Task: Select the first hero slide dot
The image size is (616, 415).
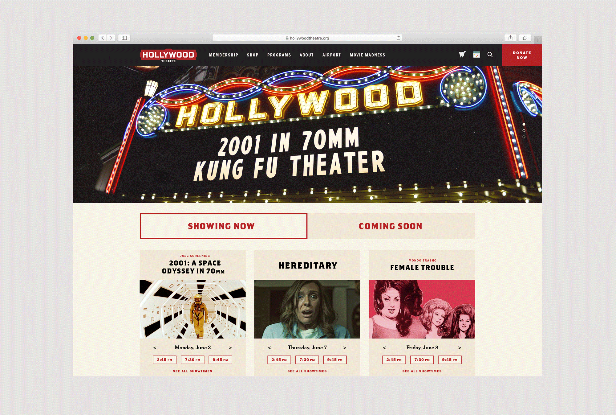Action: [524, 124]
